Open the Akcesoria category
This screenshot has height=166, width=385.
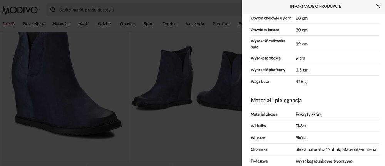click(x=194, y=24)
